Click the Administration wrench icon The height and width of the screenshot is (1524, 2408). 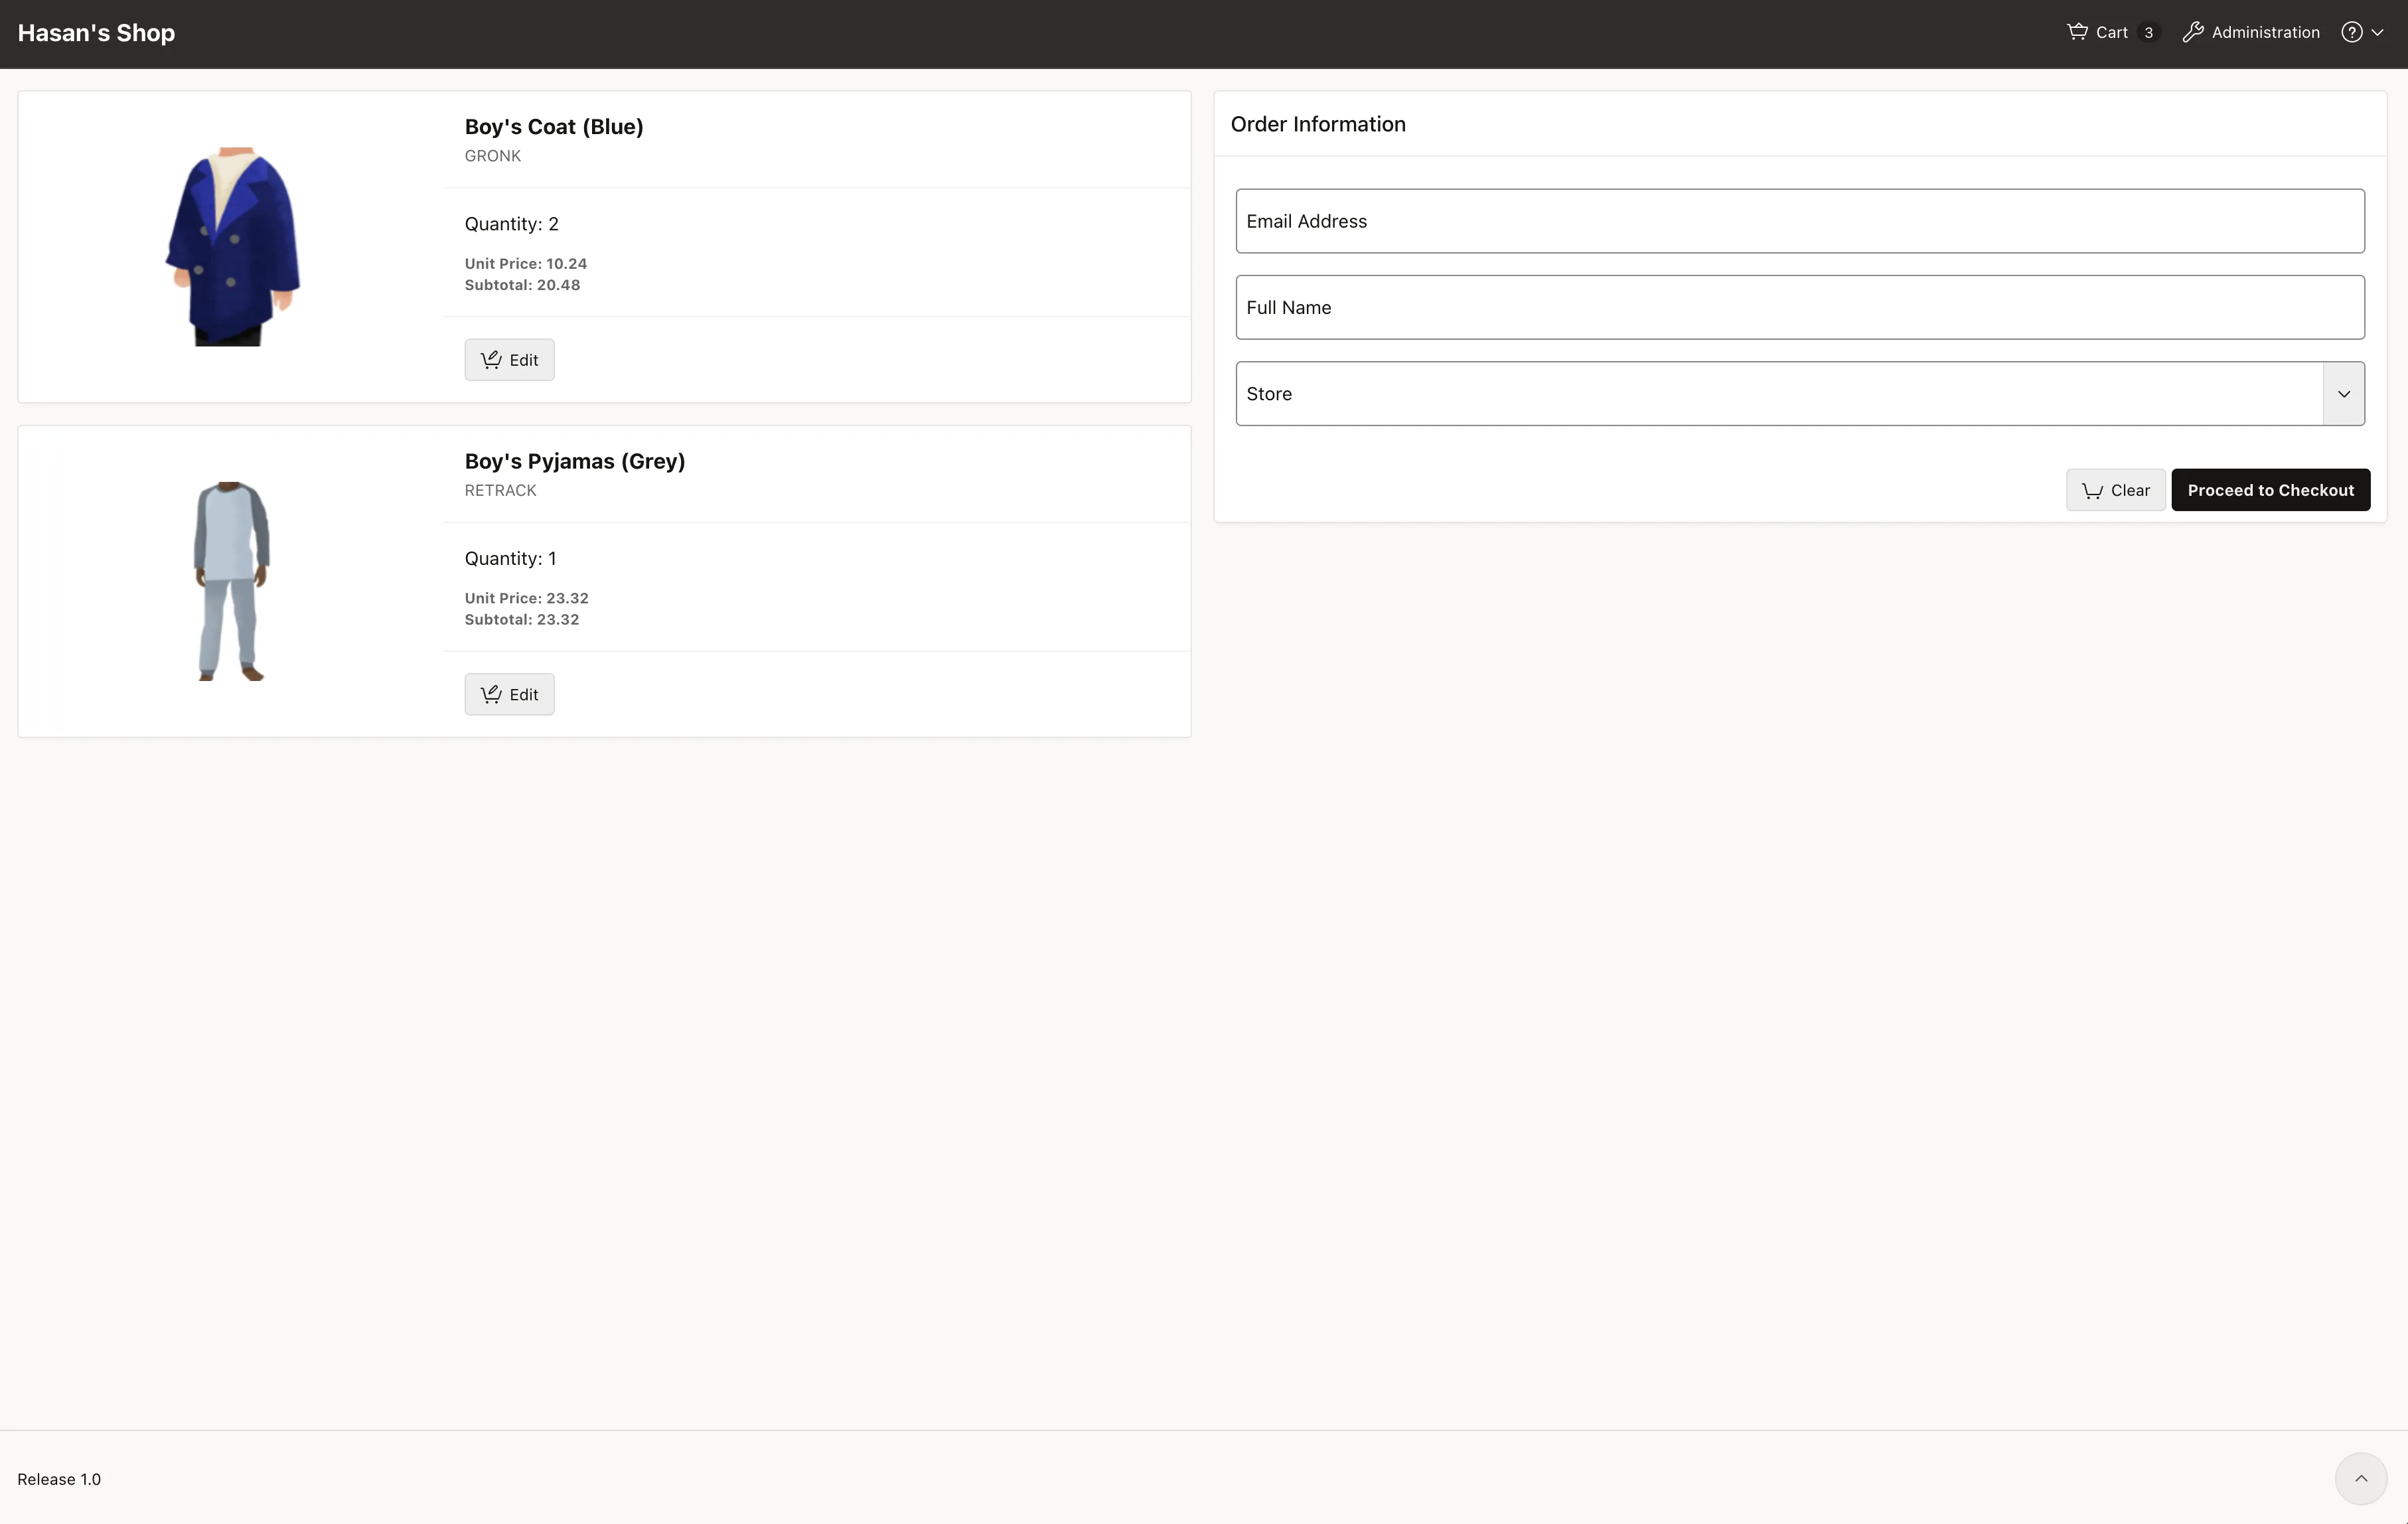point(2193,32)
